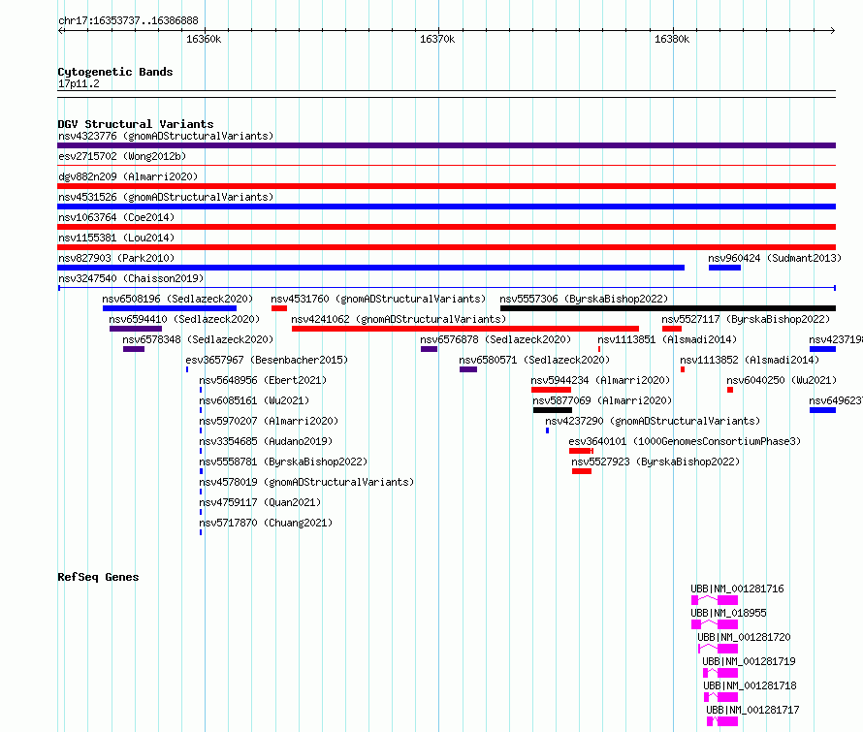Viewport: 863px width, 732px height.
Task: Click the red nsv5944234 variant bar
Action: 551,390
